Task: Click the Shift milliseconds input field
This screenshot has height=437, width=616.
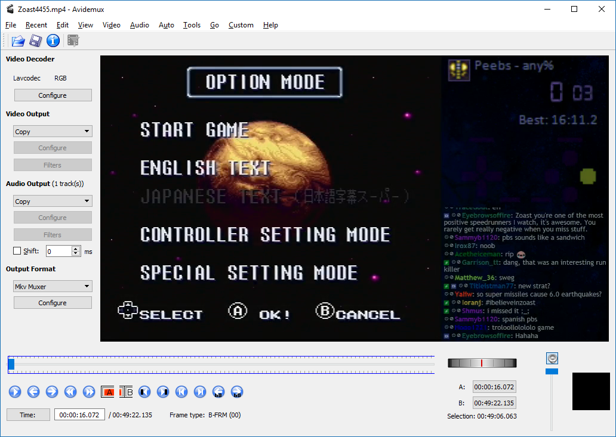Action: pyautogui.click(x=59, y=251)
